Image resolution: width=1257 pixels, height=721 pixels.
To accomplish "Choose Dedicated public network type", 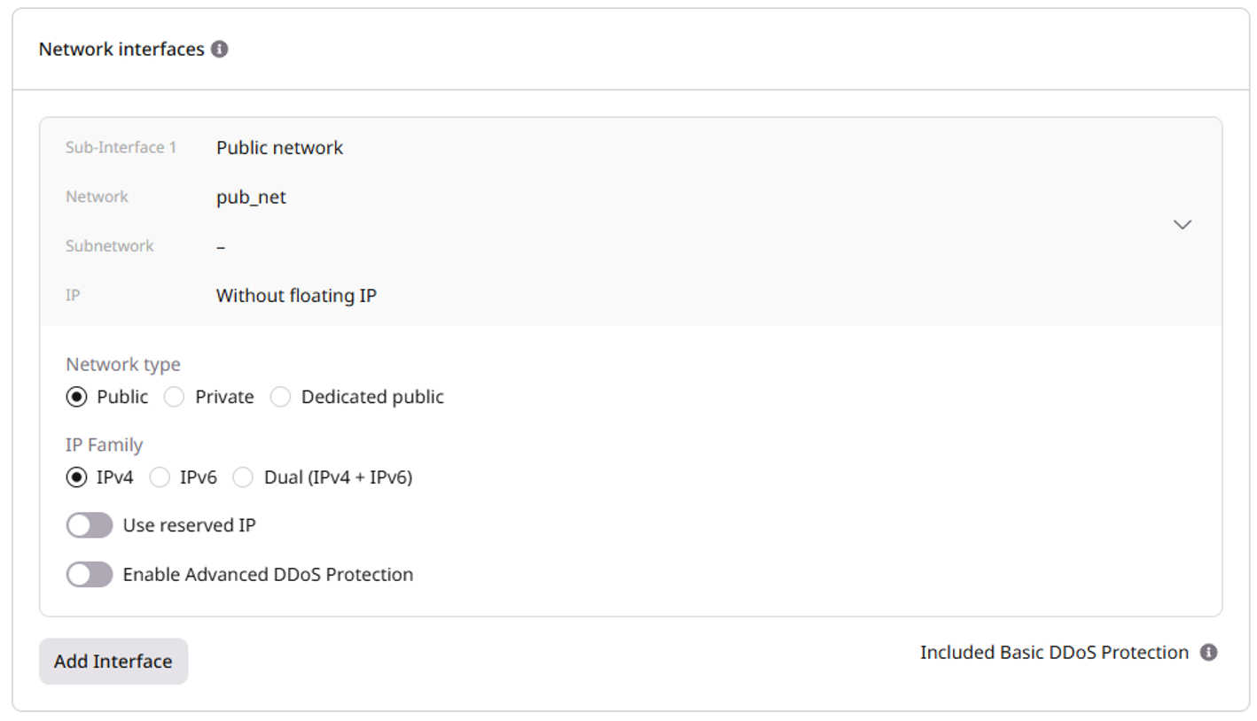I will coord(281,397).
